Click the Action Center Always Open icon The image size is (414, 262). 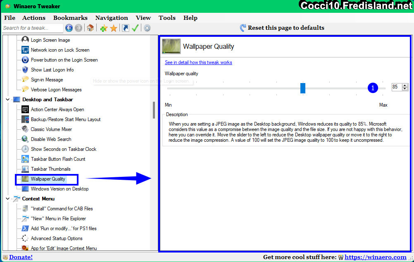[x=25, y=110]
